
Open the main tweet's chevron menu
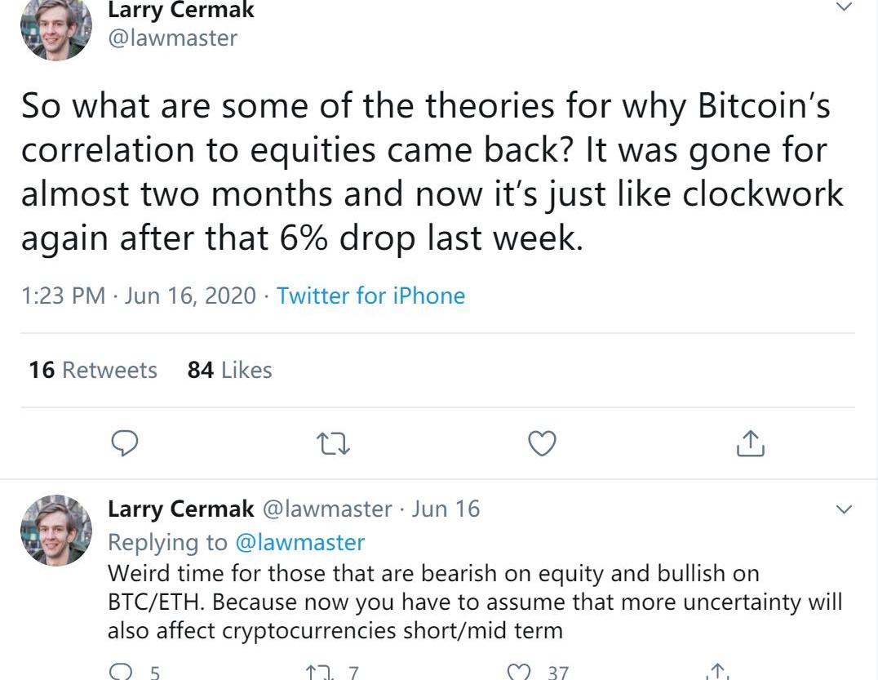coord(844,7)
